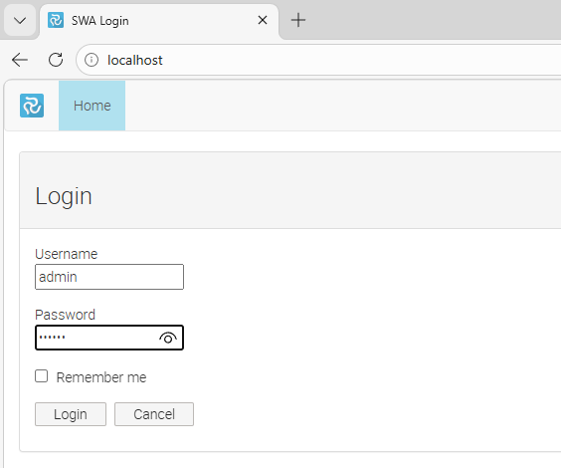Expand the tab search dropdown chevron

point(20,20)
